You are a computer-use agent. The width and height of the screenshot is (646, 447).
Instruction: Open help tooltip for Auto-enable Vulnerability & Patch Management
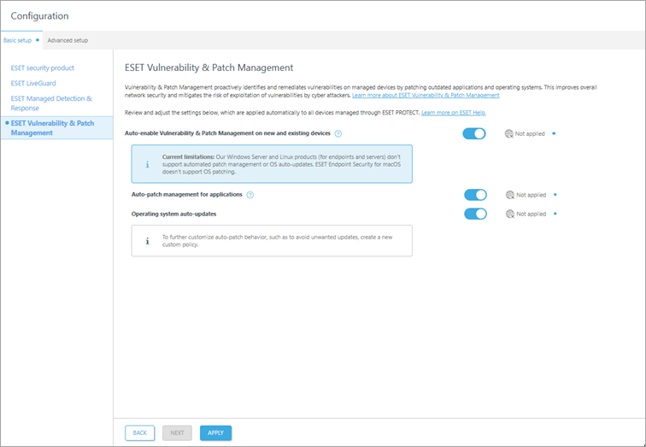[x=338, y=133]
